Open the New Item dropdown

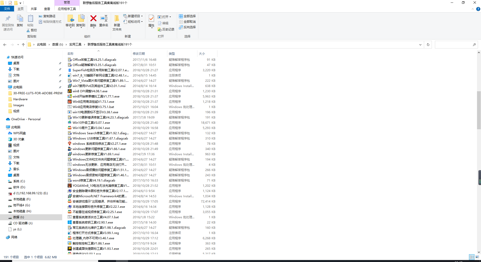tap(133, 16)
